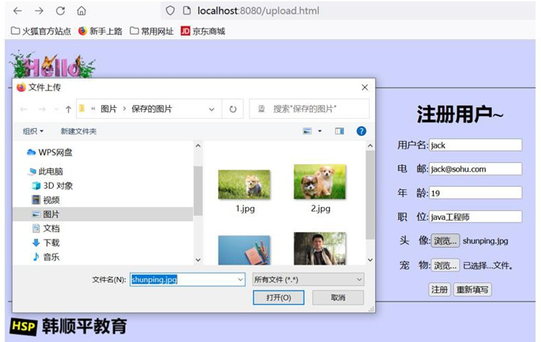
Task: Open the 京东商城 bookmark
Action: click(x=203, y=31)
